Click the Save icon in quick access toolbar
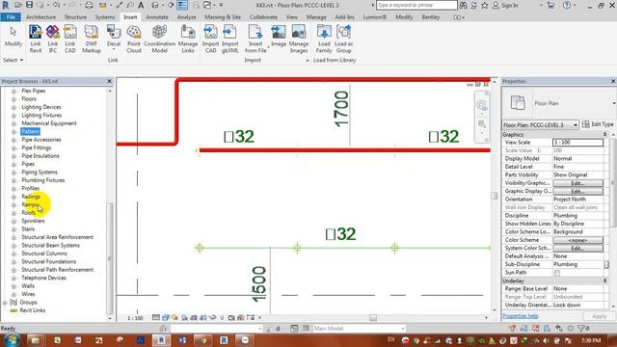The image size is (617, 347). (29, 5)
